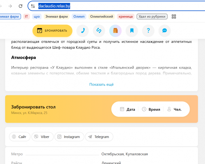205x164 pixels.
Task: Click metro value 'Октябрьская, Купаловская'
Action: [x=124, y=154]
